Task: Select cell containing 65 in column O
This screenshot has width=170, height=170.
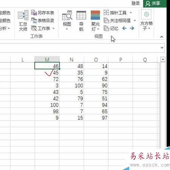Action: pyautogui.click(x=96, y=111)
